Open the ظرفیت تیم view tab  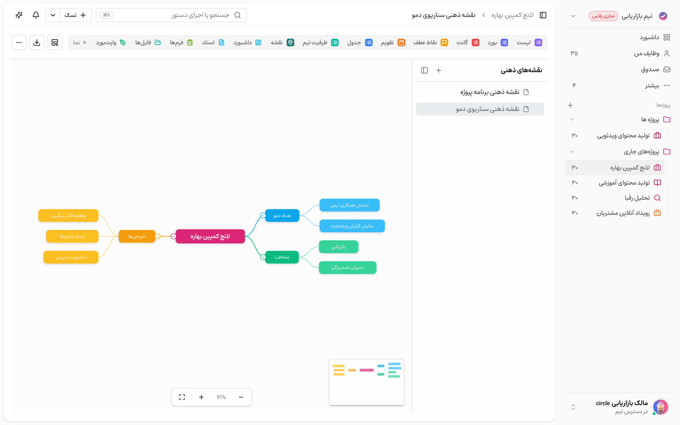point(320,42)
